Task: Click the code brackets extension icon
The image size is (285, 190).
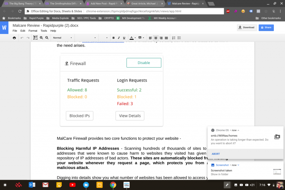Action: coord(258,11)
